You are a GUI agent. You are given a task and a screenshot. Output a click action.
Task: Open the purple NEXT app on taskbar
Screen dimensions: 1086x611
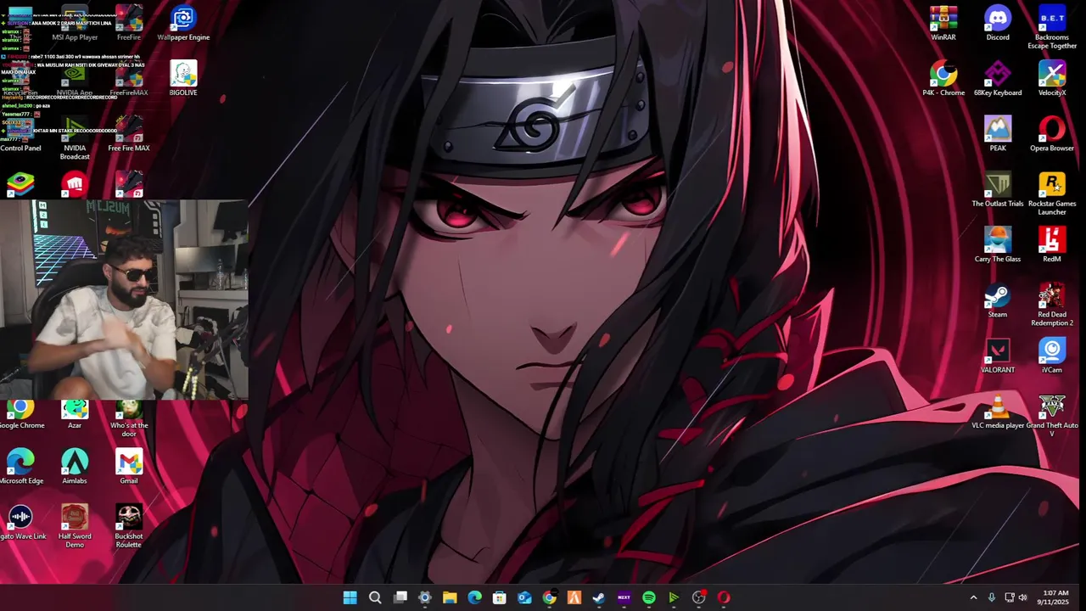624,597
